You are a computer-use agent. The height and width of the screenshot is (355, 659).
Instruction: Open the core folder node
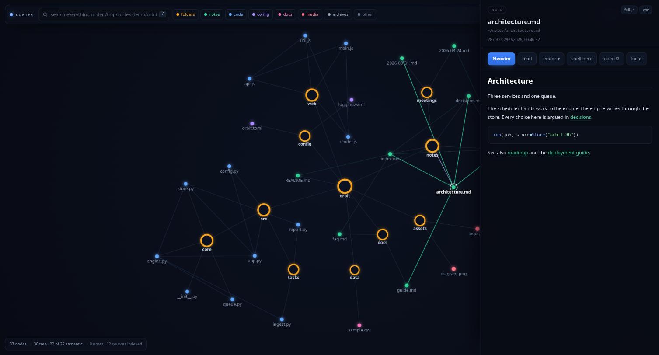pos(207,240)
